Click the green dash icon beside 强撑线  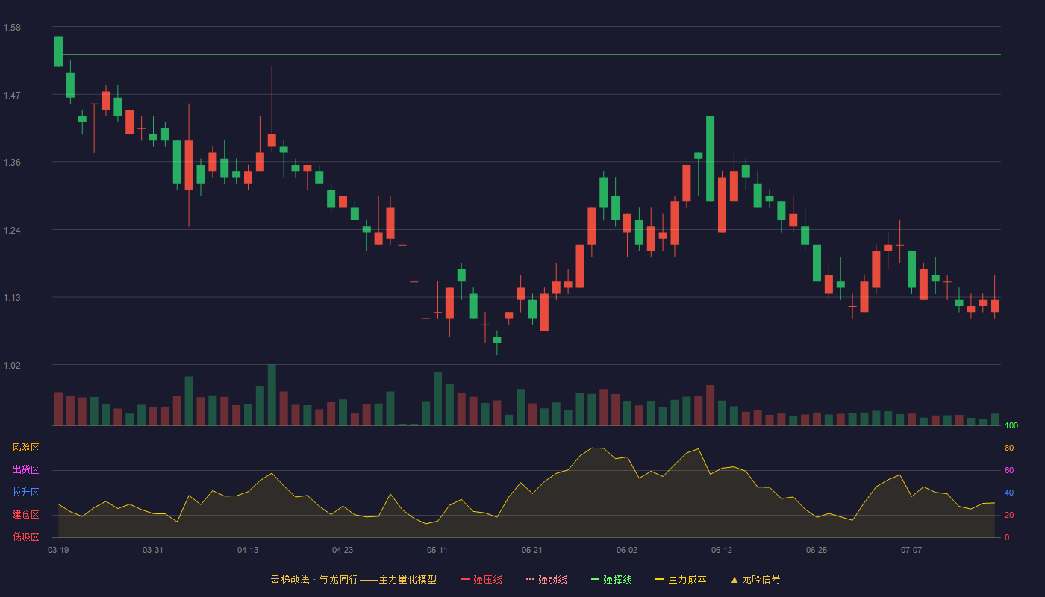595,579
